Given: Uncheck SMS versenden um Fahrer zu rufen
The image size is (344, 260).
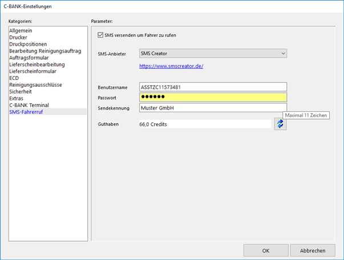Looking at the screenshot, I should [x=101, y=35].
